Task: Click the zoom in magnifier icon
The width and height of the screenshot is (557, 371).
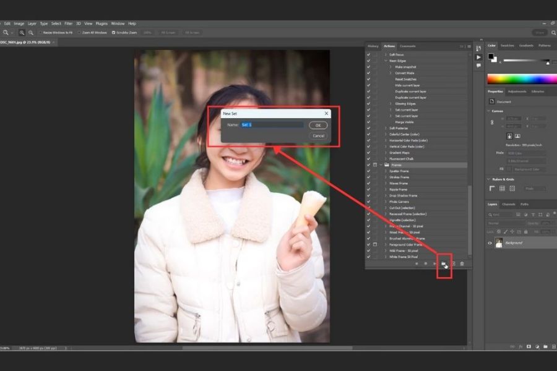Action: [x=22, y=32]
